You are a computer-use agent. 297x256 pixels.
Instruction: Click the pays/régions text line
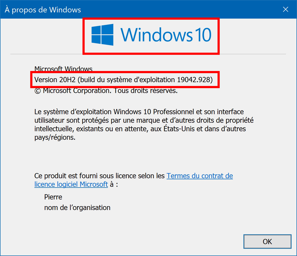point(55,137)
